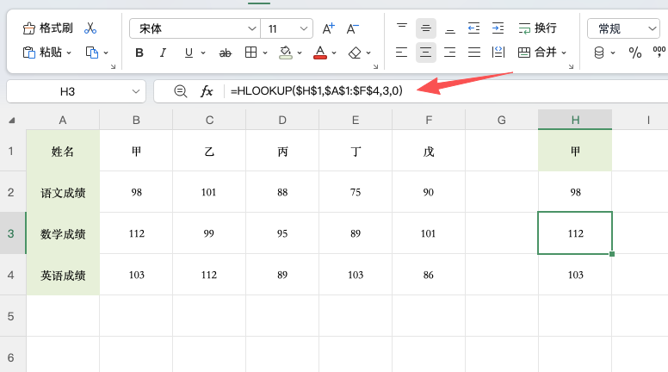Click the HLOOKUP formula text in formula bar
The image size is (668, 372).
[x=317, y=90]
